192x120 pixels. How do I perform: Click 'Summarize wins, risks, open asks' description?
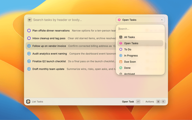pyautogui.click(x=91, y=69)
